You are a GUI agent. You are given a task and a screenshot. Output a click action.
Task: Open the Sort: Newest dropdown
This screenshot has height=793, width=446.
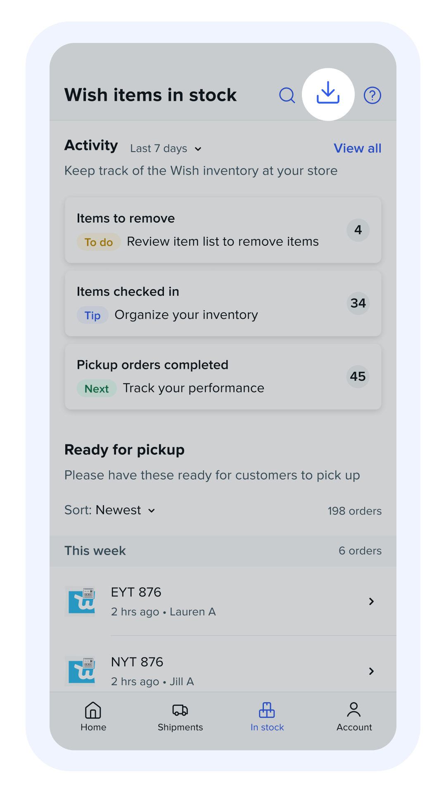click(110, 510)
